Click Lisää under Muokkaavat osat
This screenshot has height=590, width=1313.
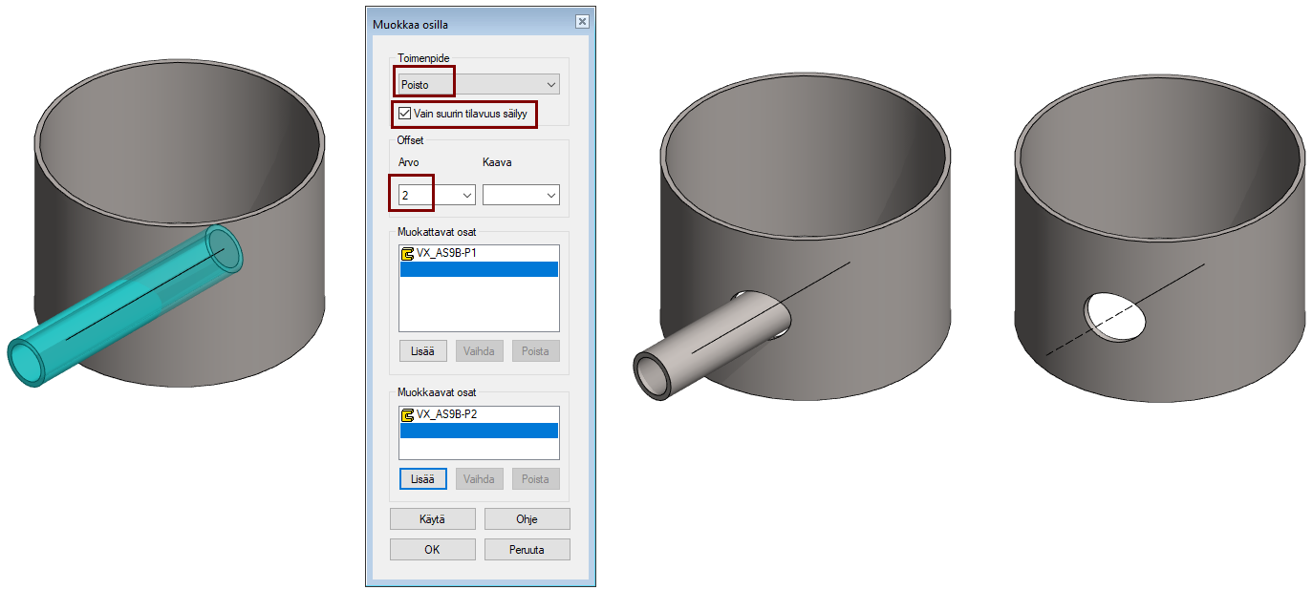click(422, 479)
